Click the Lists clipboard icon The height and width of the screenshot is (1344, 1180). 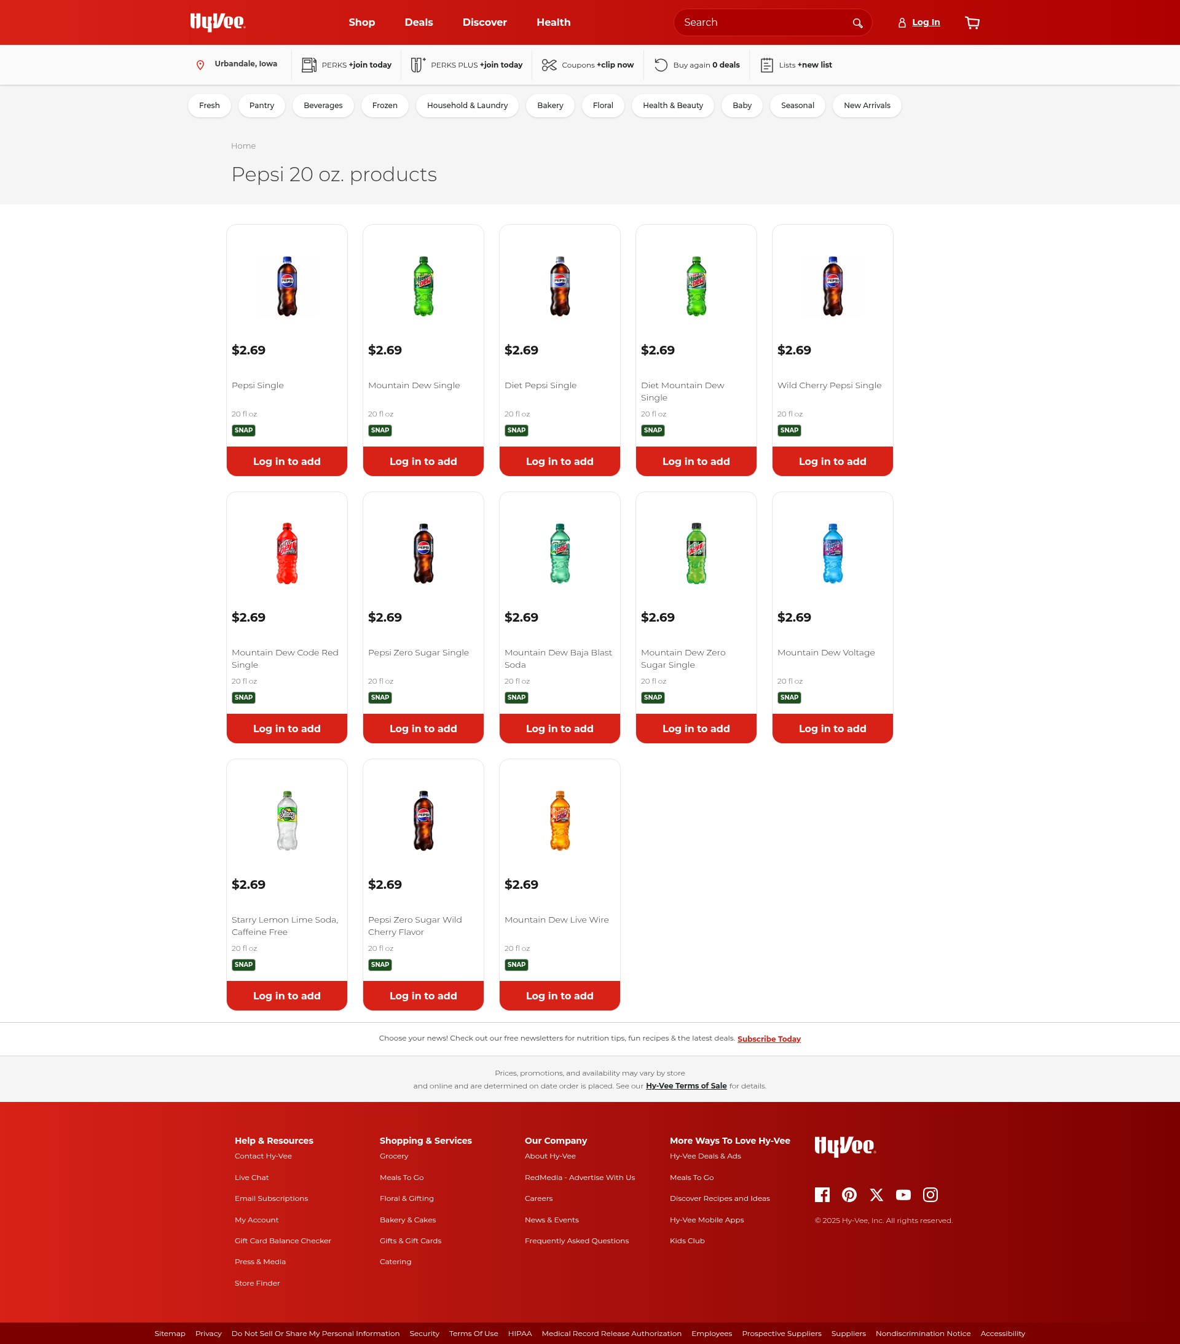[x=766, y=64]
